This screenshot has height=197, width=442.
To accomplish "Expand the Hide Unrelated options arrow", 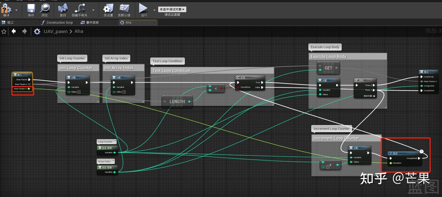I will tap(93, 10).
